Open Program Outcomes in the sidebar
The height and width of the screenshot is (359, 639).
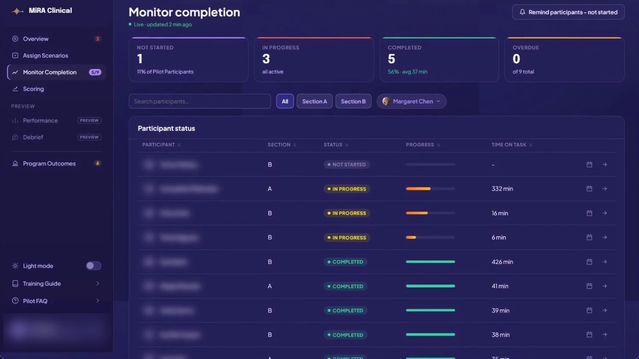pos(56,163)
